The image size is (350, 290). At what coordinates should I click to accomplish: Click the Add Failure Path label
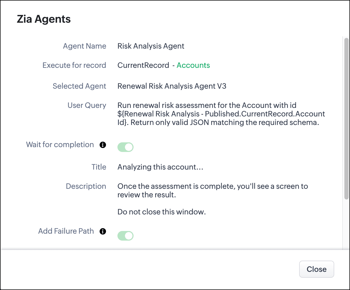tap(66, 231)
